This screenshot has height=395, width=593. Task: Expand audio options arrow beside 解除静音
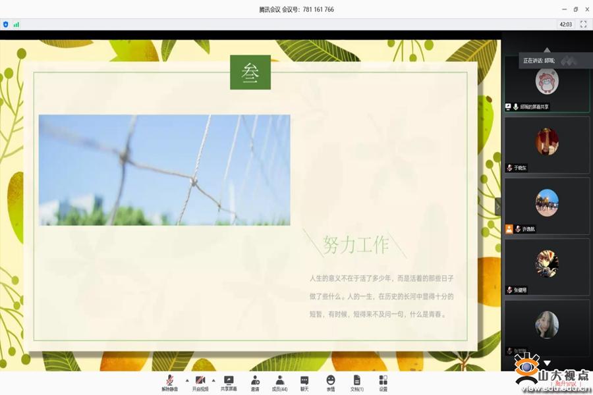point(187,381)
